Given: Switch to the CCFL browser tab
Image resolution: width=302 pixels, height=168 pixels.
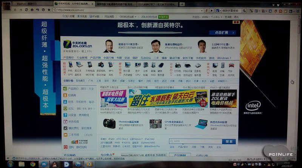Looking at the screenshot, I should pyautogui.click(x=157, y=4).
